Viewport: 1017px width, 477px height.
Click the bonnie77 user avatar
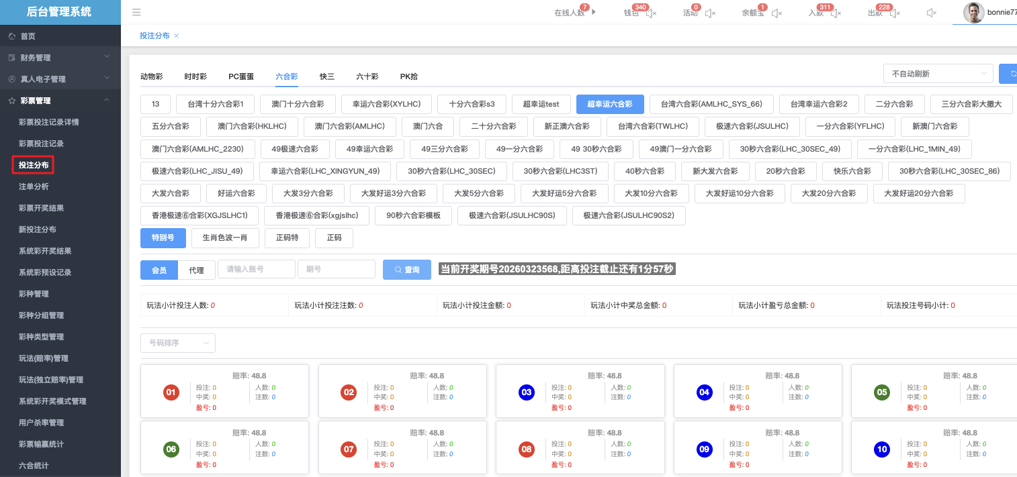(x=973, y=13)
